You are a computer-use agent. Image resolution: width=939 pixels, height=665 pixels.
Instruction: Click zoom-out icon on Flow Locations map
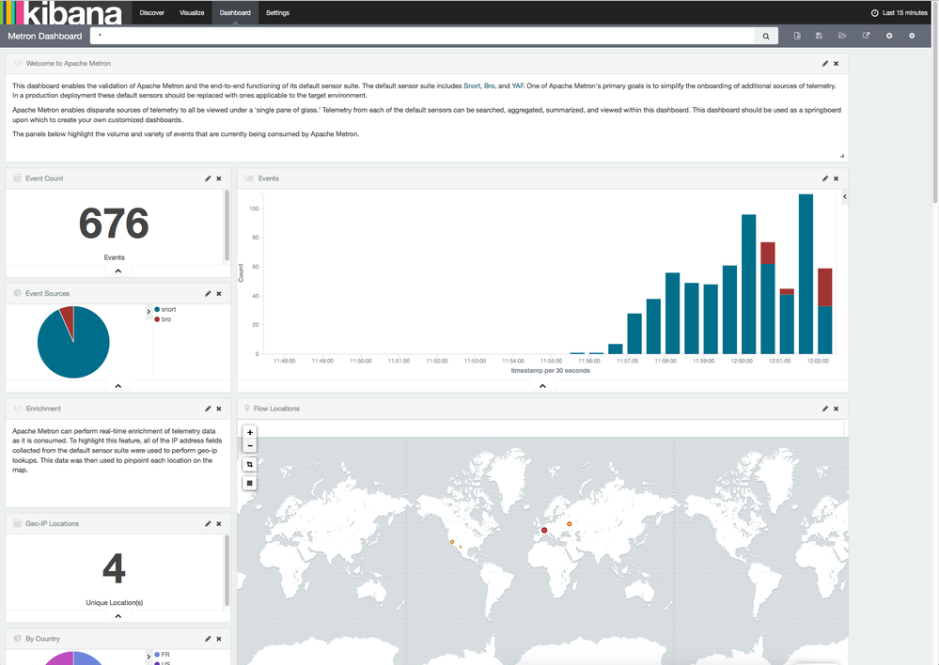click(x=249, y=446)
